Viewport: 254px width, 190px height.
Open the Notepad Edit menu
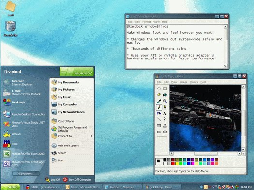[x=137, y=22]
